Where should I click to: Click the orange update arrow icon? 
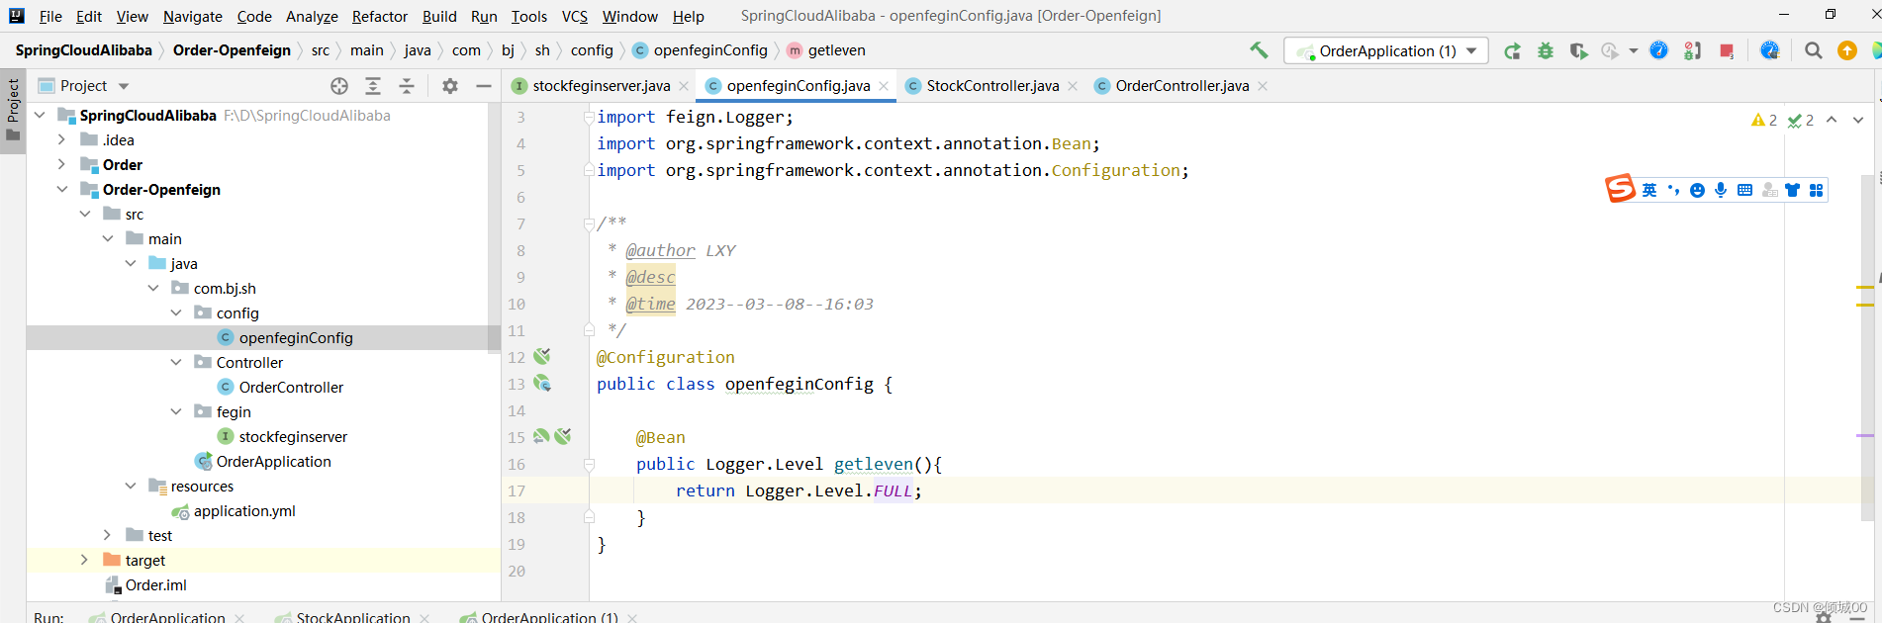tap(1846, 50)
